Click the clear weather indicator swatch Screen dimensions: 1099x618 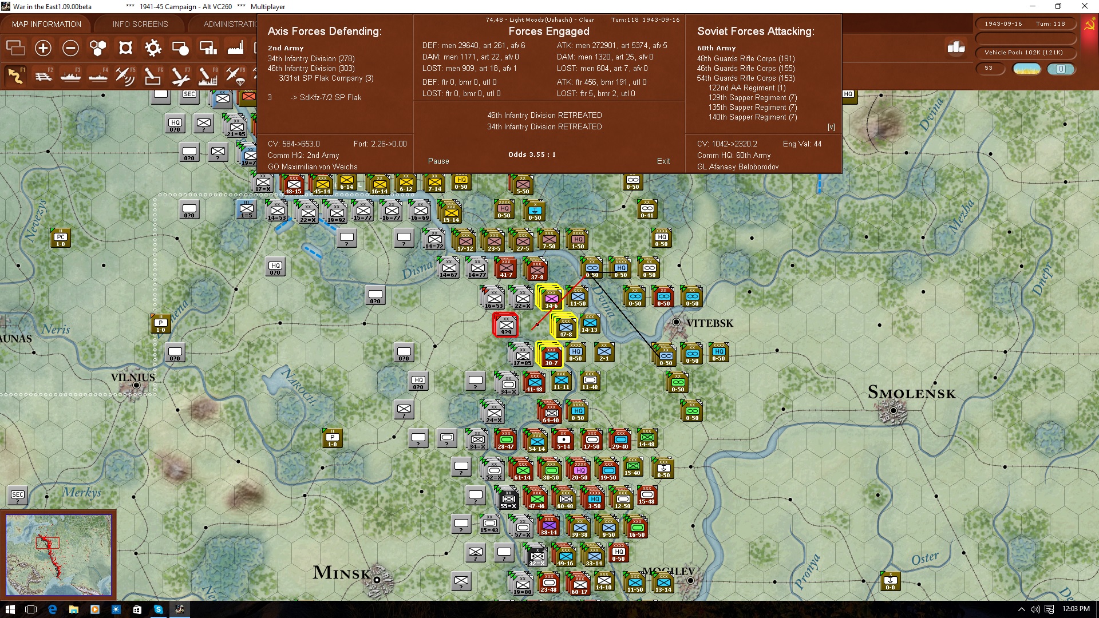(1026, 69)
